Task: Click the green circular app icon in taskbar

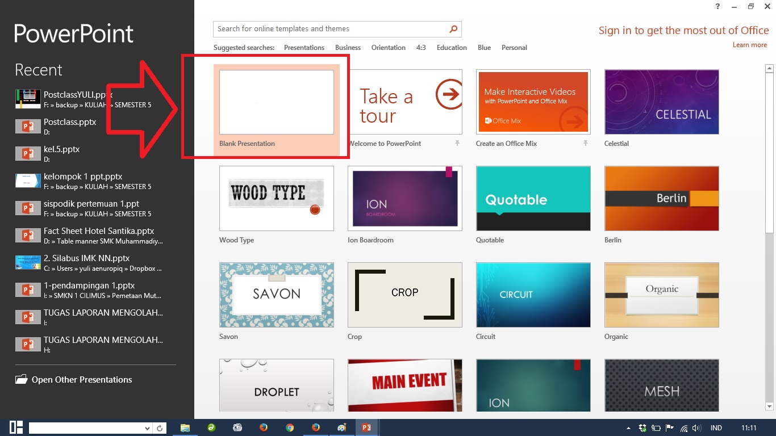Action: pyautogui.click(x=211, y=428)
